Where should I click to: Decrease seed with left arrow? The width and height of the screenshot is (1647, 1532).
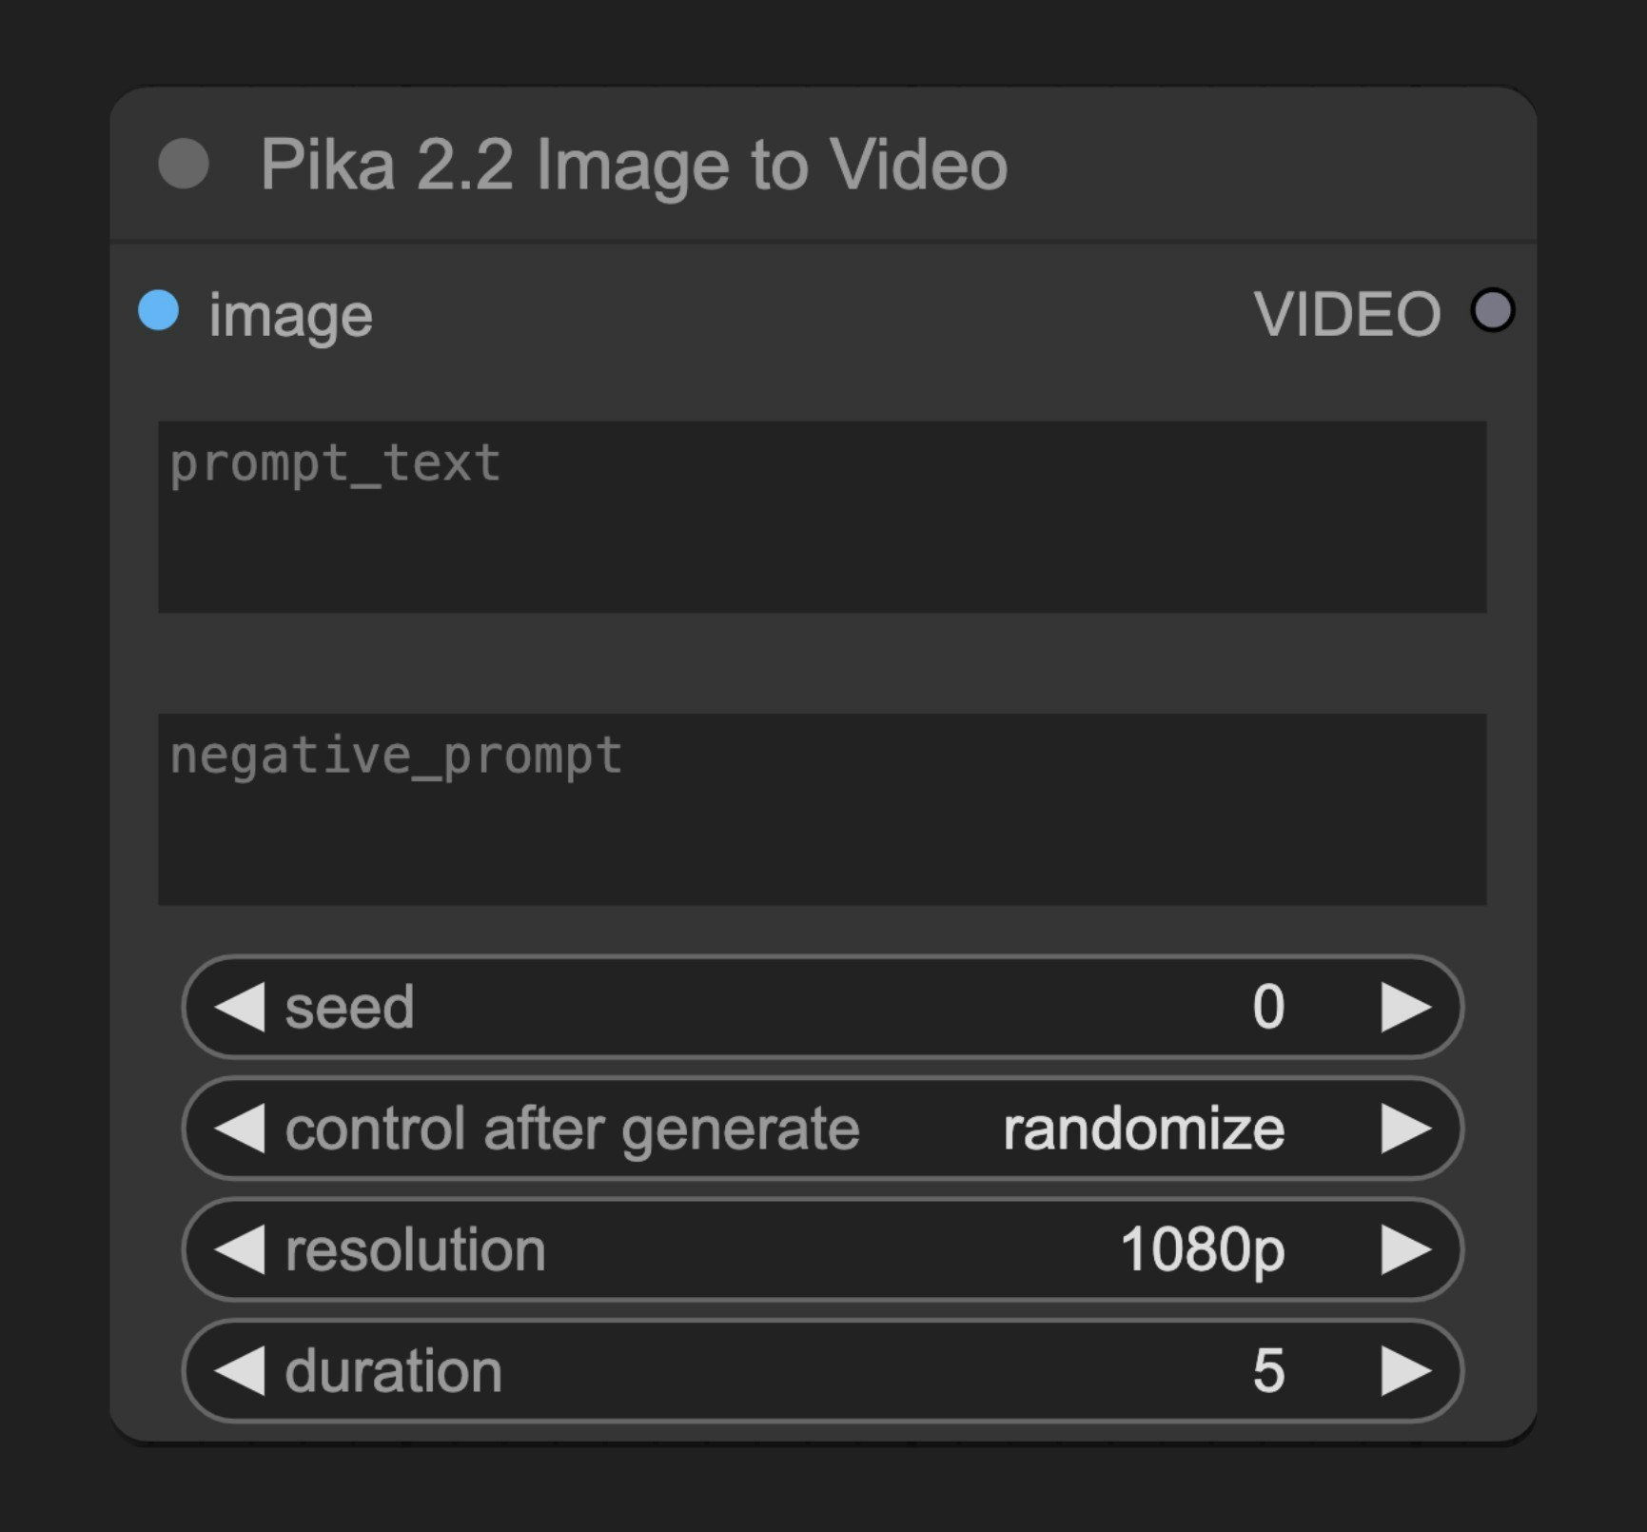point(240,1007)
